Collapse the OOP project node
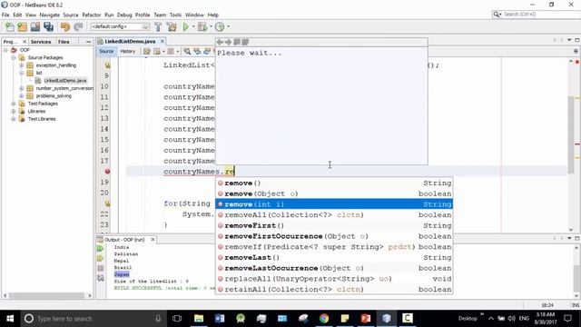The height and width of the screenshot is (327, 581). tap(5, 50)
